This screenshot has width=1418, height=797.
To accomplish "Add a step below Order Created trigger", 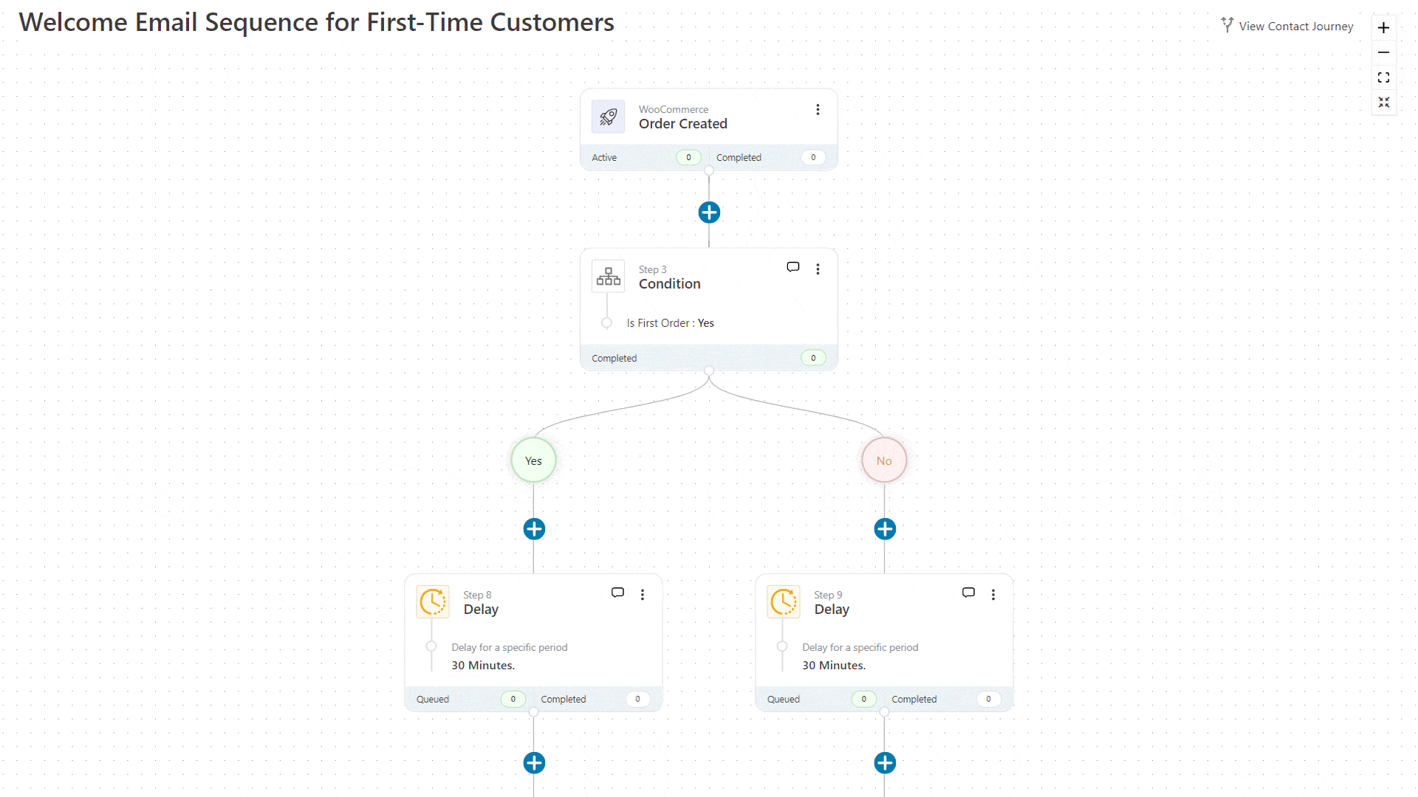I will (x=709, y=213).
